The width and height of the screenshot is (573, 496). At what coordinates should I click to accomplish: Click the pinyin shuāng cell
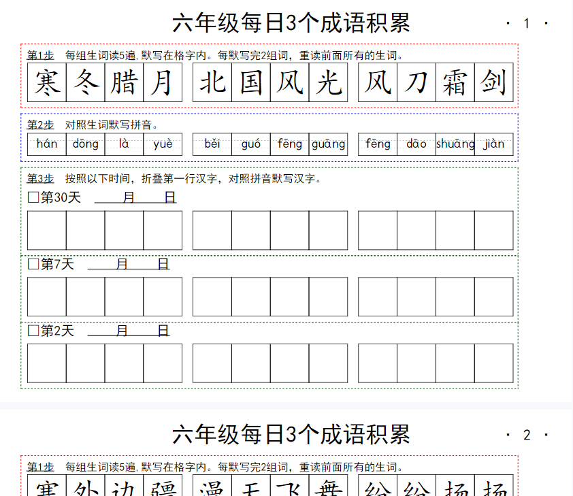455,144
